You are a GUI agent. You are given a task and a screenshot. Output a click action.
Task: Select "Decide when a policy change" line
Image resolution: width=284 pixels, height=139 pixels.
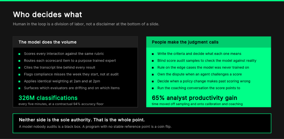[x=204, y=81]
